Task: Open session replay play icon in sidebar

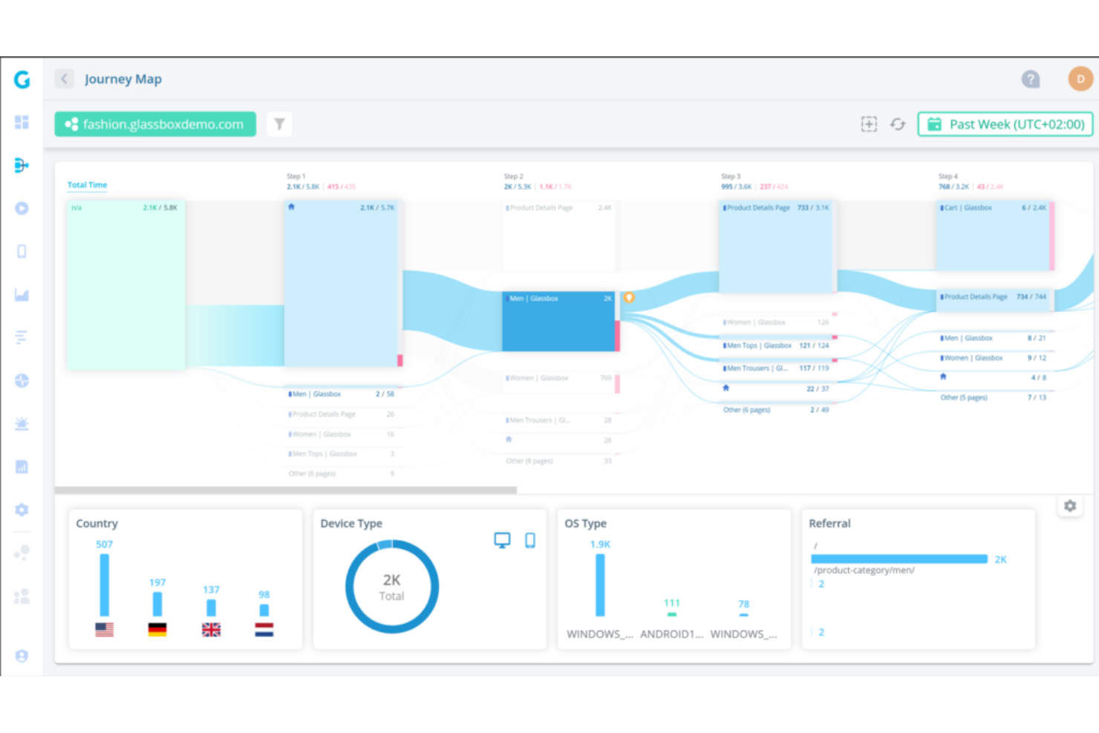Action: [21, 209]
